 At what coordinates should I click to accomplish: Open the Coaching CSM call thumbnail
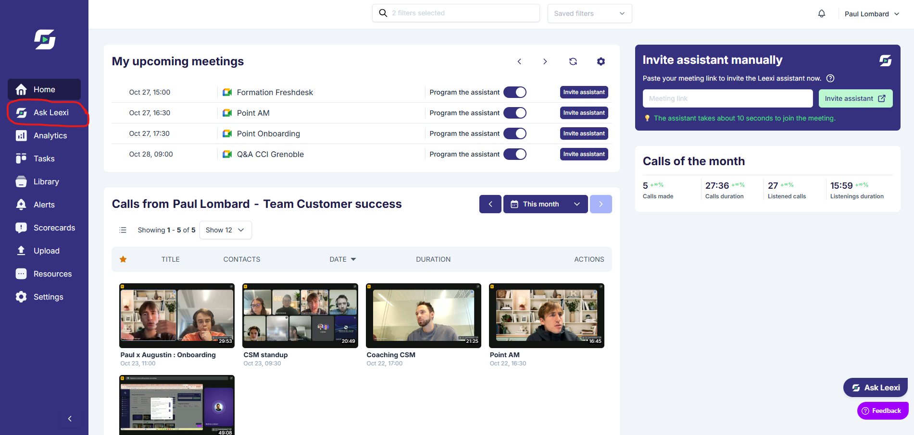tap(423, 315)
